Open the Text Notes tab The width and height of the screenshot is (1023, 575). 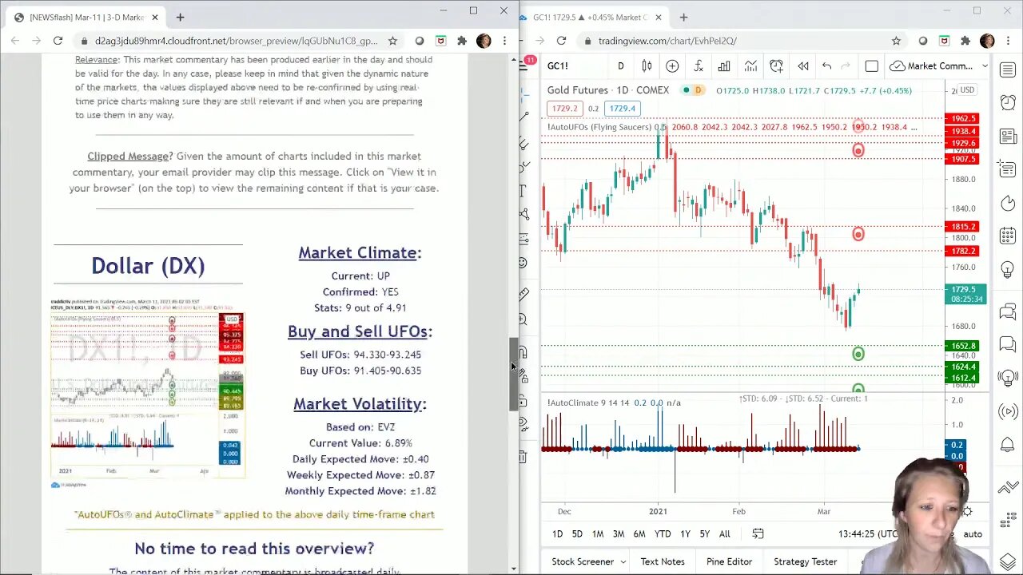pyautogui.click(x=663, y=561)
